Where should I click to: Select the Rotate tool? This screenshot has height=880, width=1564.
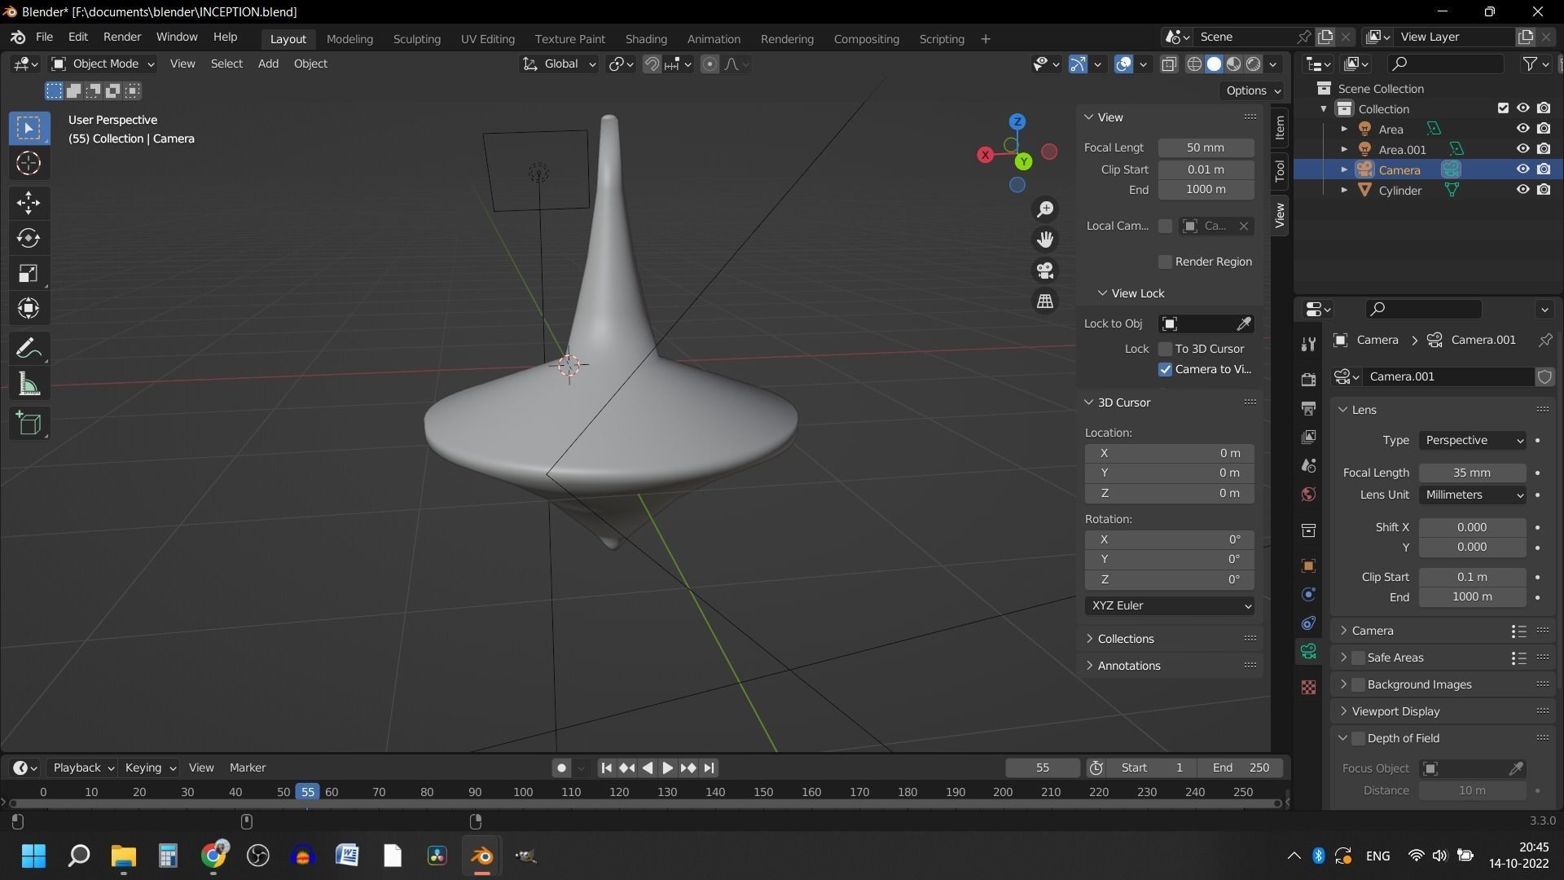[x=29, y=238]
